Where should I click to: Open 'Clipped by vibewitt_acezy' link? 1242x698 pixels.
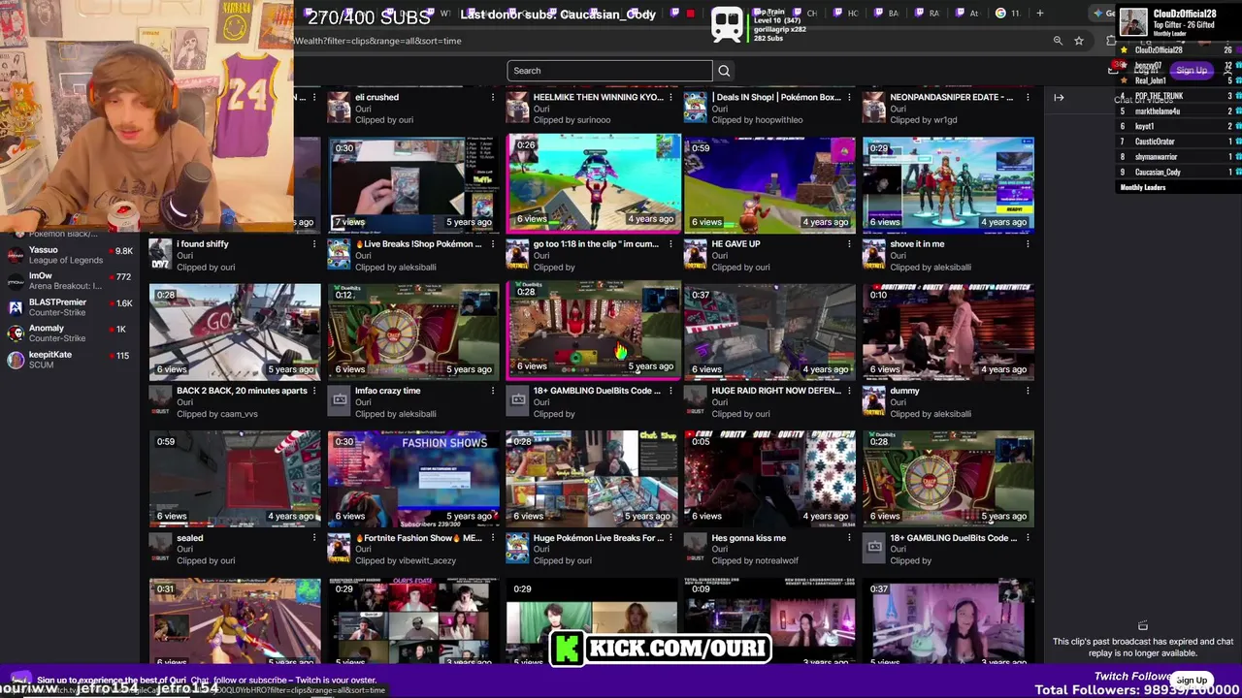tap(406, 561)
